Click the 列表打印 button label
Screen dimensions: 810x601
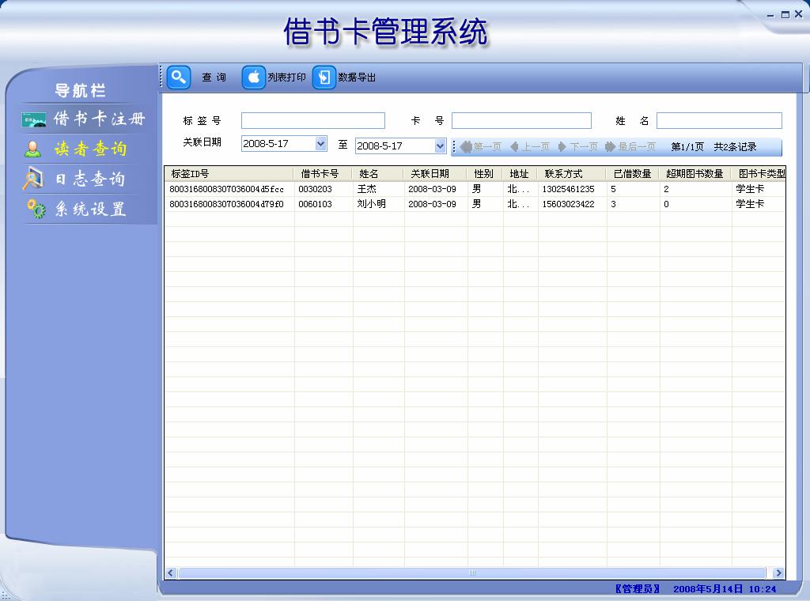point(286,77)
